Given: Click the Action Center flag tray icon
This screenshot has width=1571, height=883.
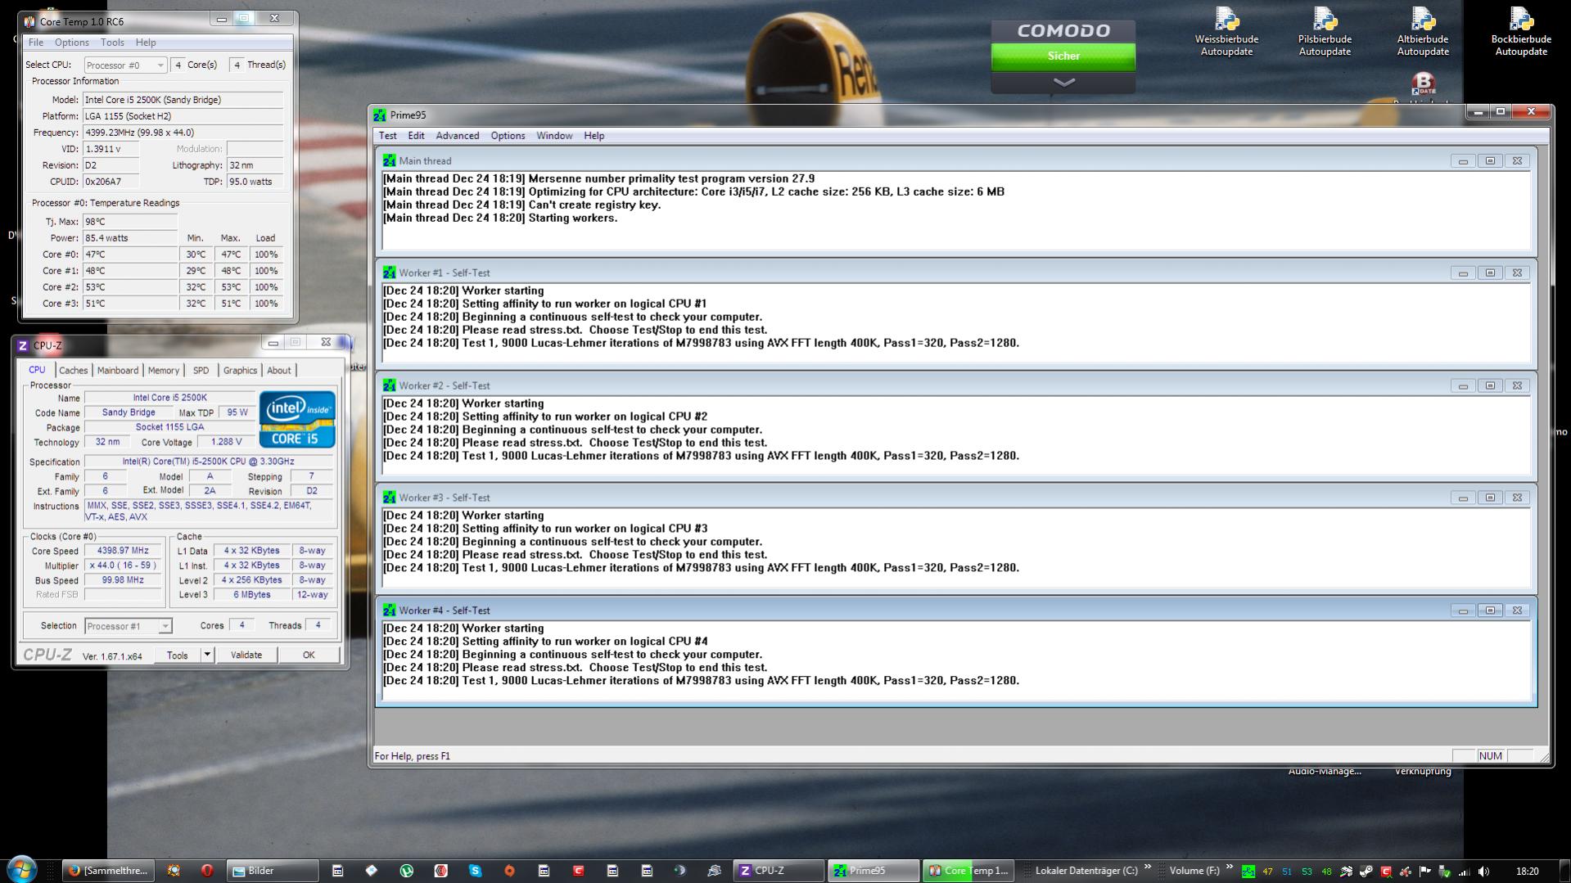Looking at the screenshot, I should click(x=1425, y=872).
